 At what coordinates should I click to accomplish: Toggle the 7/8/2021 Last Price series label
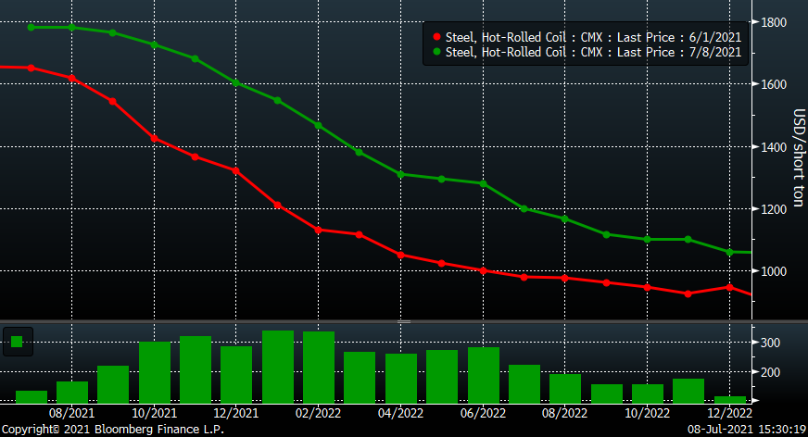point(594,52)
